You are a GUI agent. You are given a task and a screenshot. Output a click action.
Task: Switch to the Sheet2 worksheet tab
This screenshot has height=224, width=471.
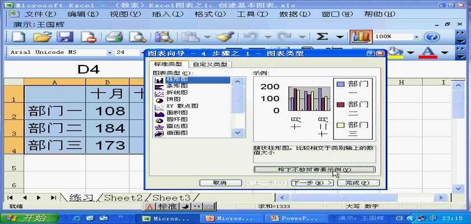click(x=123, y=198)
